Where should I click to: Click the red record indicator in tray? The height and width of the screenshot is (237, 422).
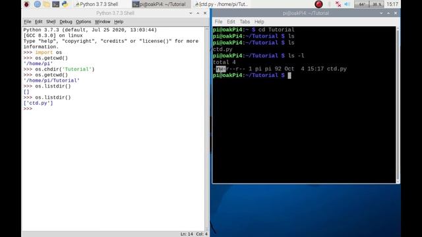[x=318, y=4]
